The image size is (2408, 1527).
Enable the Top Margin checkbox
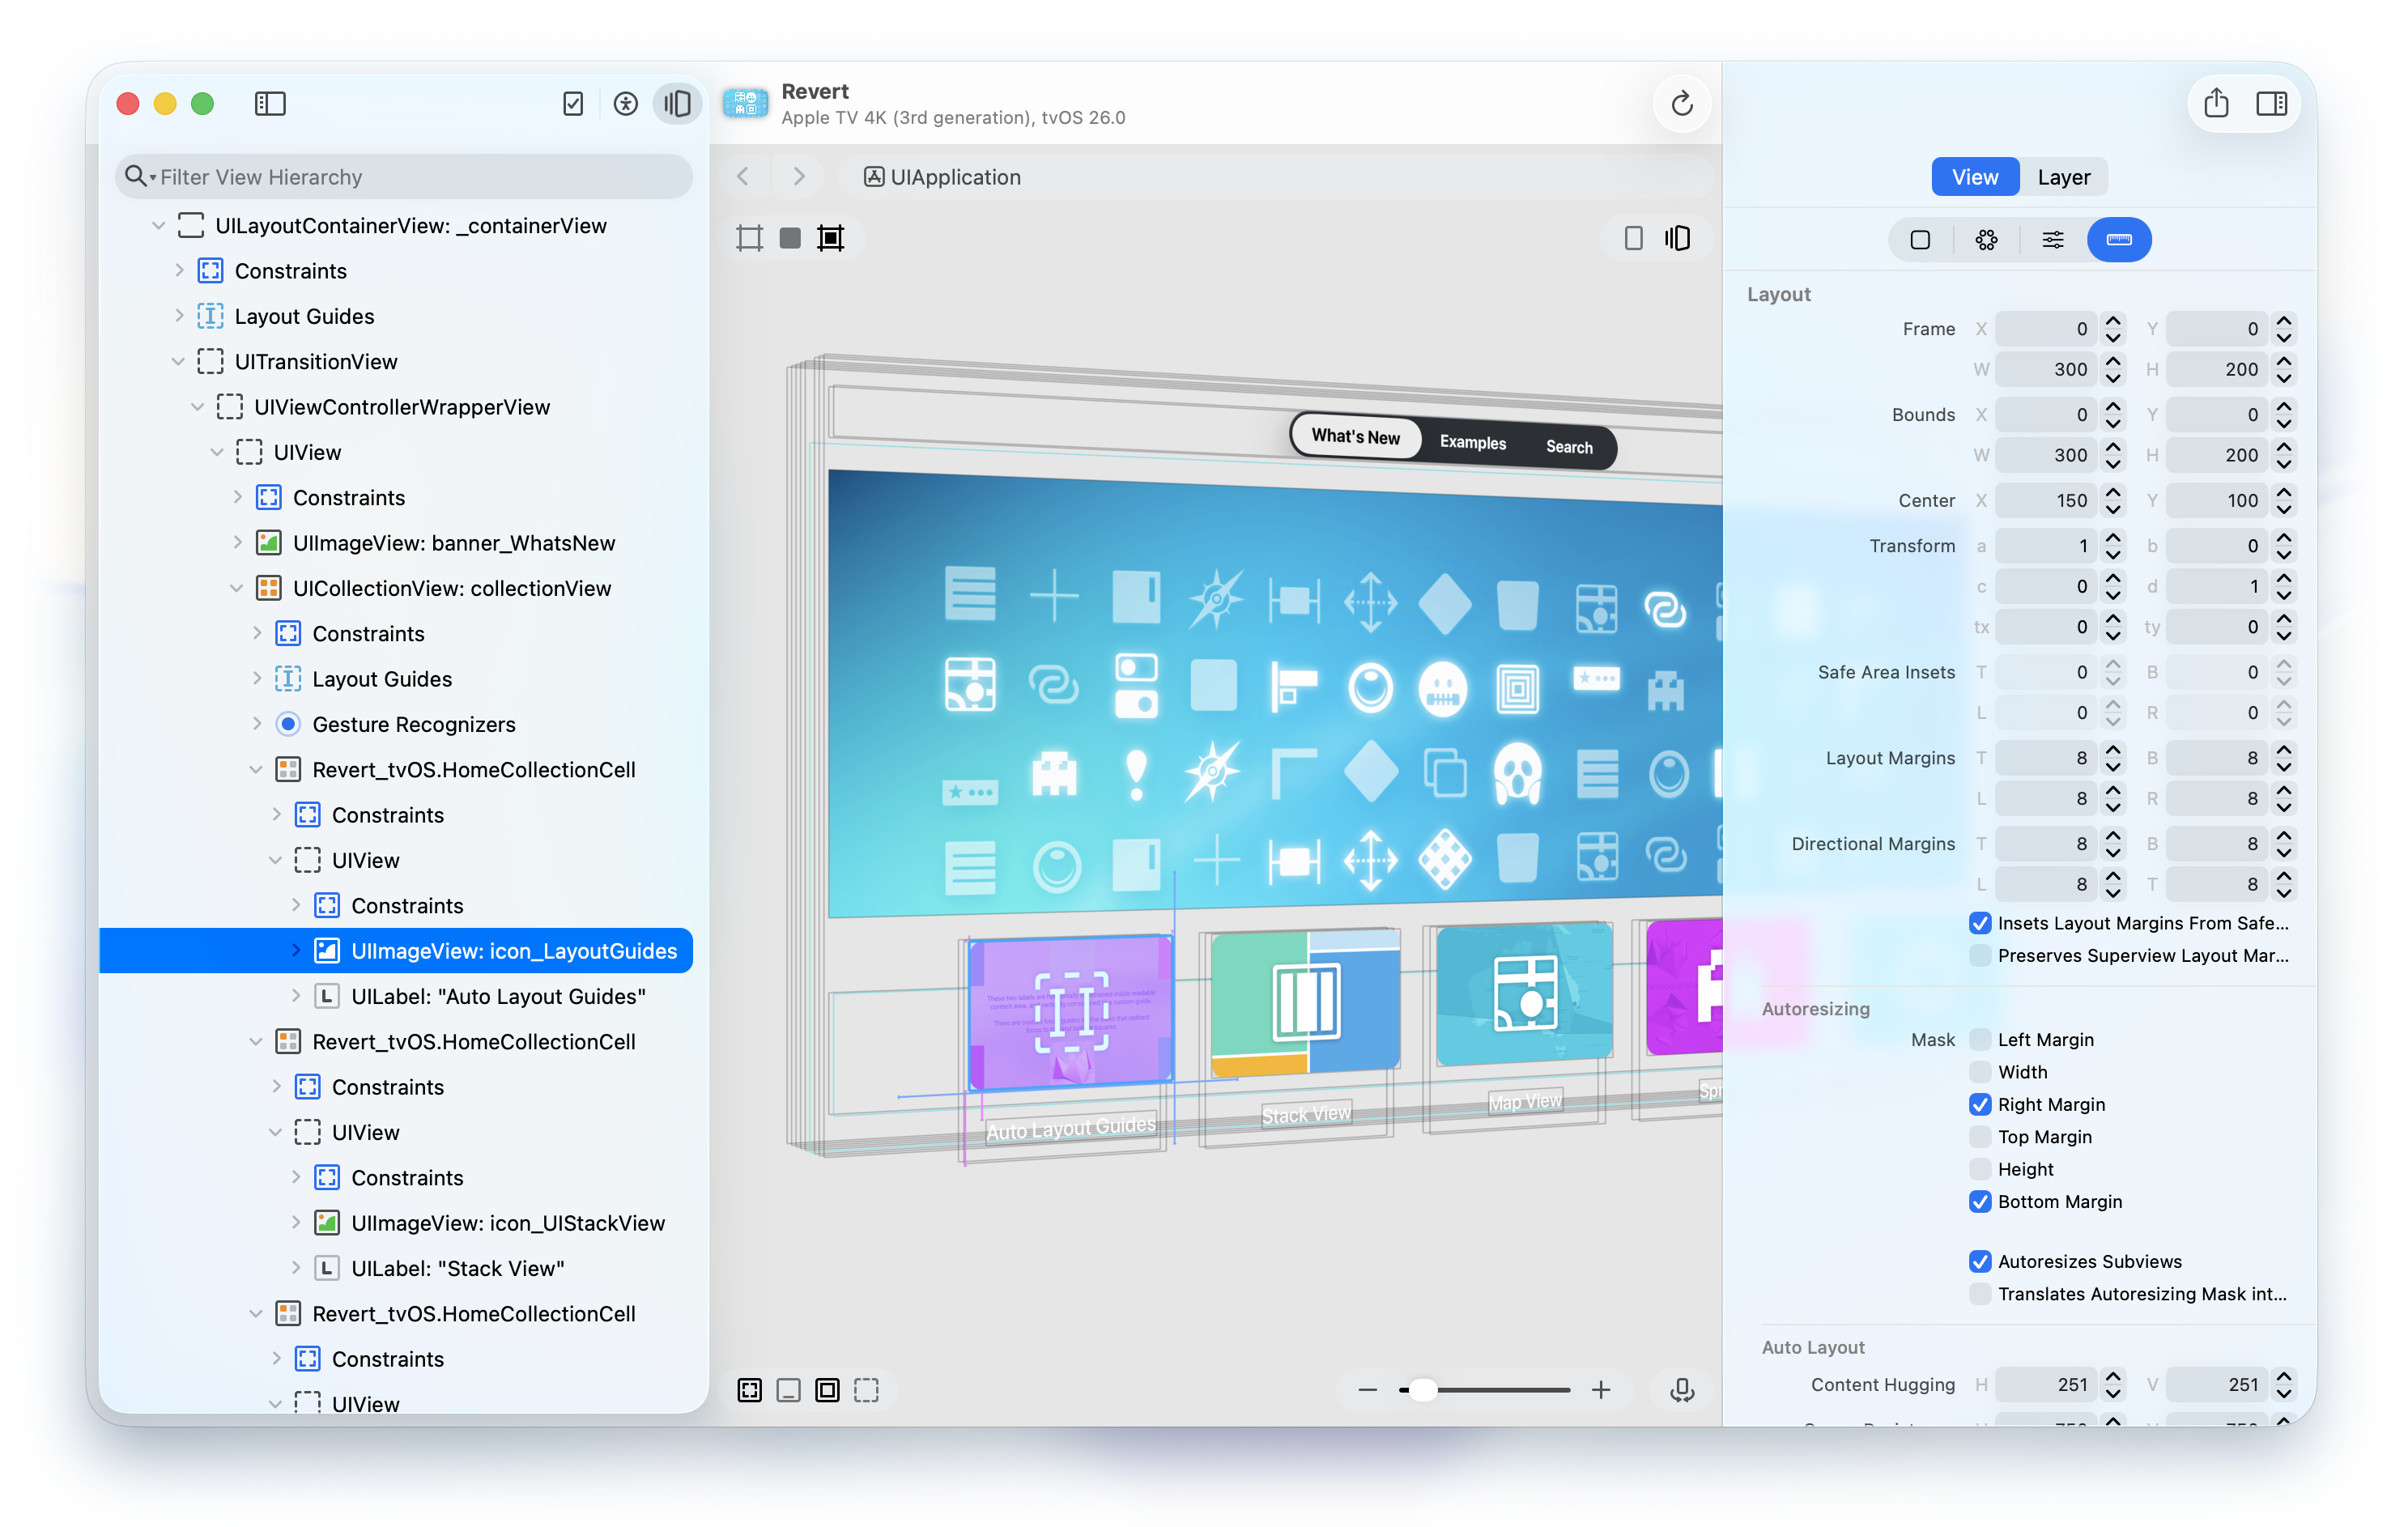click(x=1981, y=1136)
